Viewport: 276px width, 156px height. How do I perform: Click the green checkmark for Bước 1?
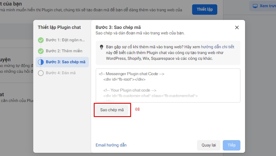point(41,40)
